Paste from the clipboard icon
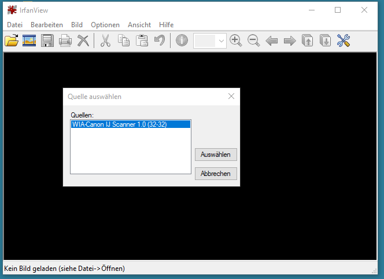 [142, 41]
